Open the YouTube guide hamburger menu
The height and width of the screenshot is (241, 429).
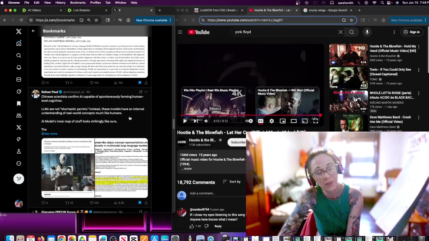pos(180,32)
